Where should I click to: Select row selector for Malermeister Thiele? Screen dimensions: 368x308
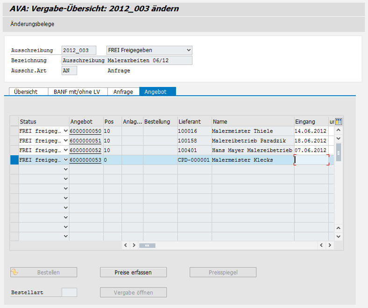point(14,131)
